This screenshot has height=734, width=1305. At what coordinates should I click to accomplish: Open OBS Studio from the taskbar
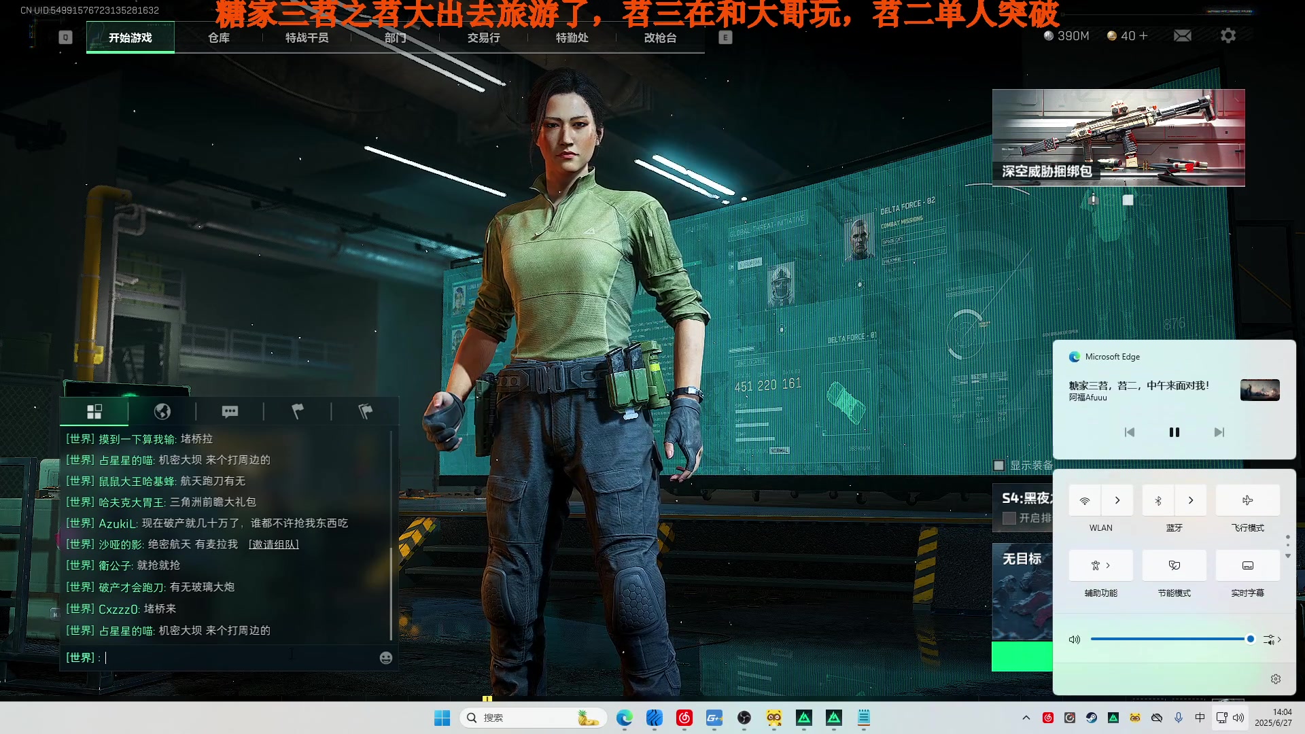pos(744,718)
